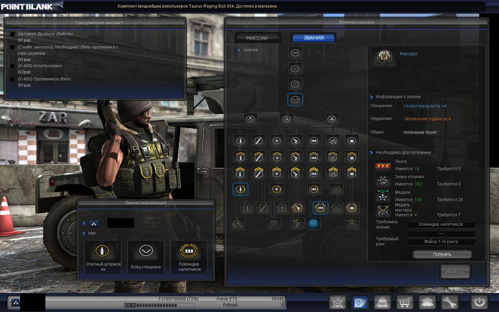Expand the Звания section arrow
The width and height of the screenshot is (499, 312).
pyautogui.click(x=238, y=50)
